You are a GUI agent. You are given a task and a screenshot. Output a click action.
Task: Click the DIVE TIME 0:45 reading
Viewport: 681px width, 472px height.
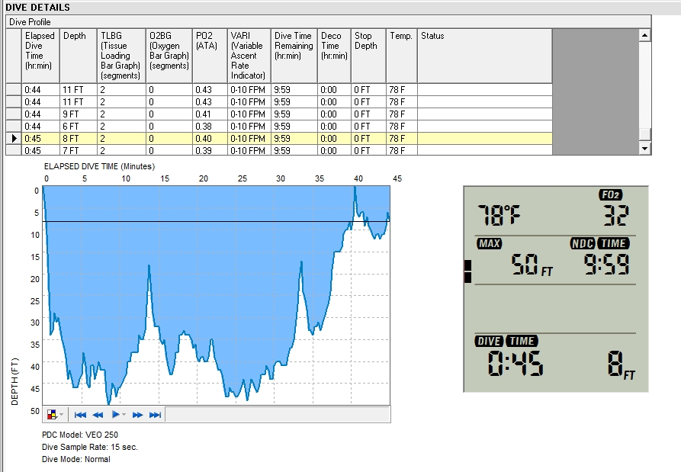[516, 363]
